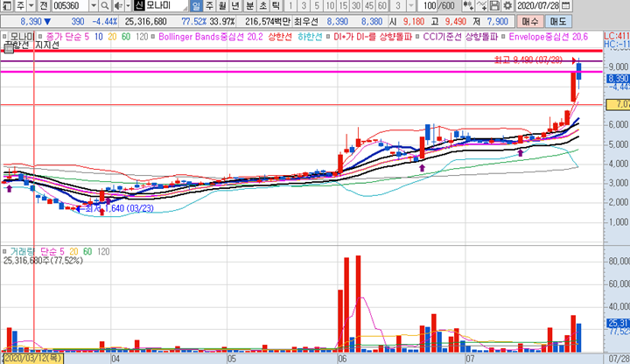
Task: Open the stock search magnifier
Action: [x=104, y=5]
